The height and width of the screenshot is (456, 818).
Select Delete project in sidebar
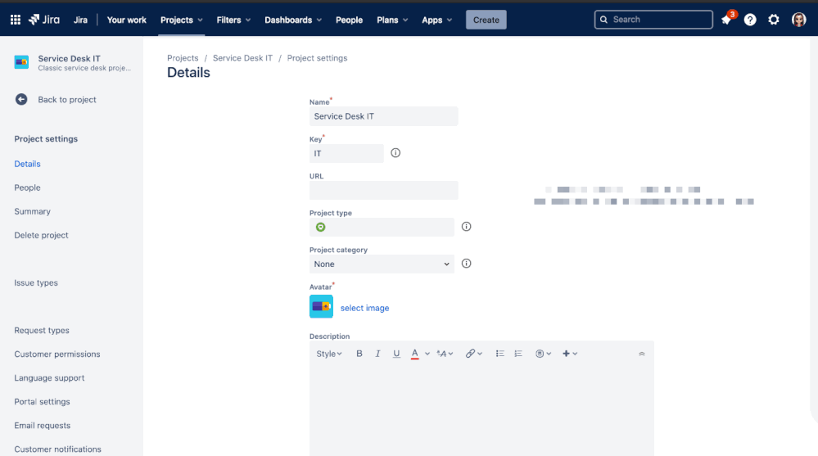point(41,235)
